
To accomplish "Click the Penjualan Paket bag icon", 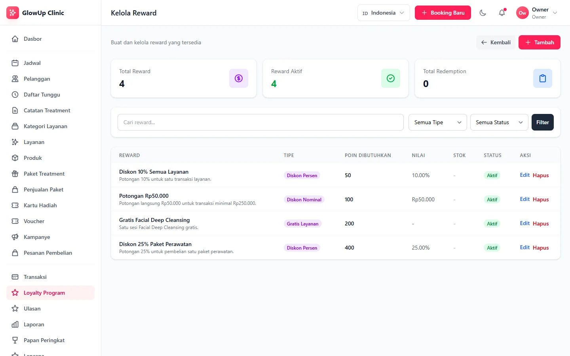I will 15,189.
